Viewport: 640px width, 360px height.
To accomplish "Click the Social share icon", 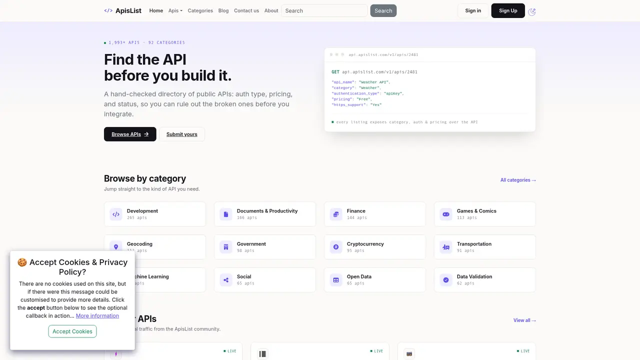I will (x=226, y=280).
